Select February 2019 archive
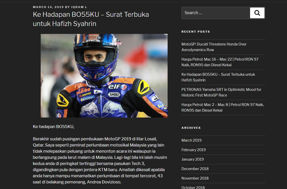Screen dimensions: 287x189 pyautogui.click(x=194, y=150)
